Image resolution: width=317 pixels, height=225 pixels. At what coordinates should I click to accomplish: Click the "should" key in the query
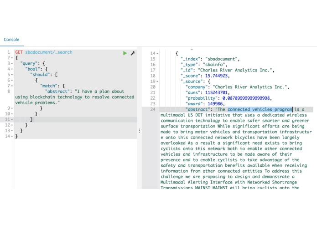[40, 75]
